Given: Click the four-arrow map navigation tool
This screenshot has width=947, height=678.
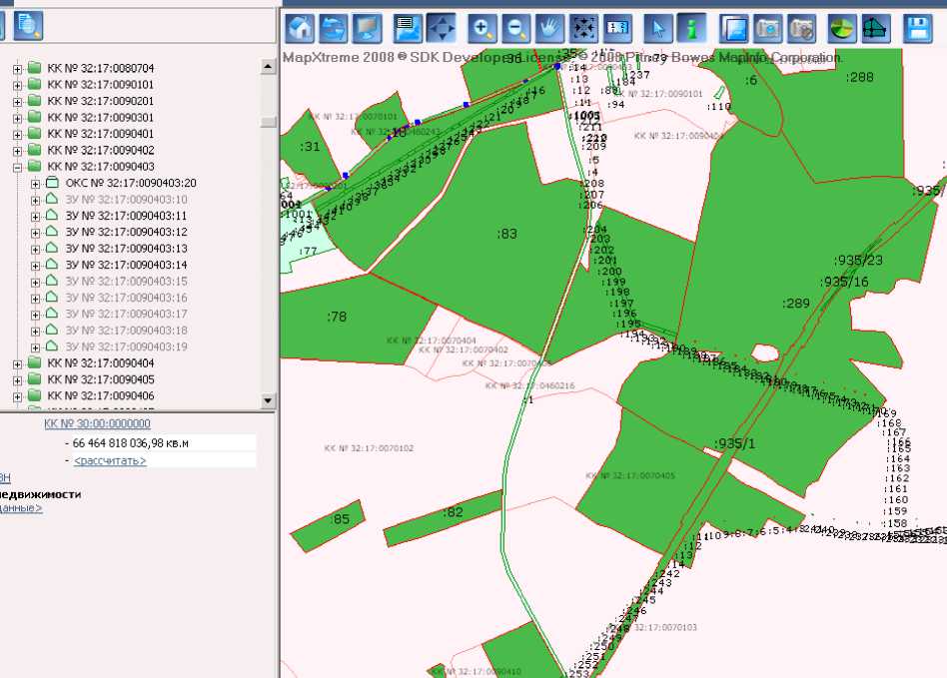Looking at the screenshot, I should 442,28.
